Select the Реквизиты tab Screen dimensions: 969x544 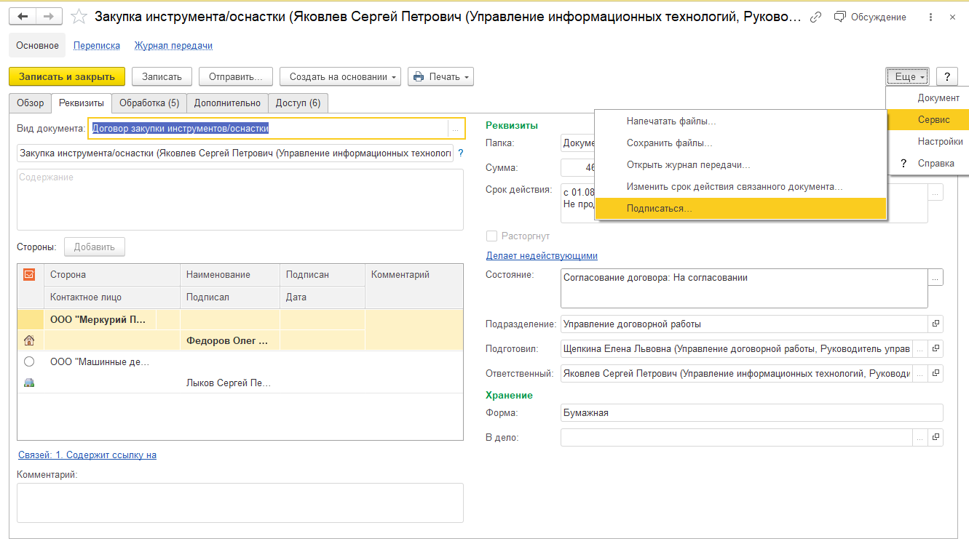[82, 103]
